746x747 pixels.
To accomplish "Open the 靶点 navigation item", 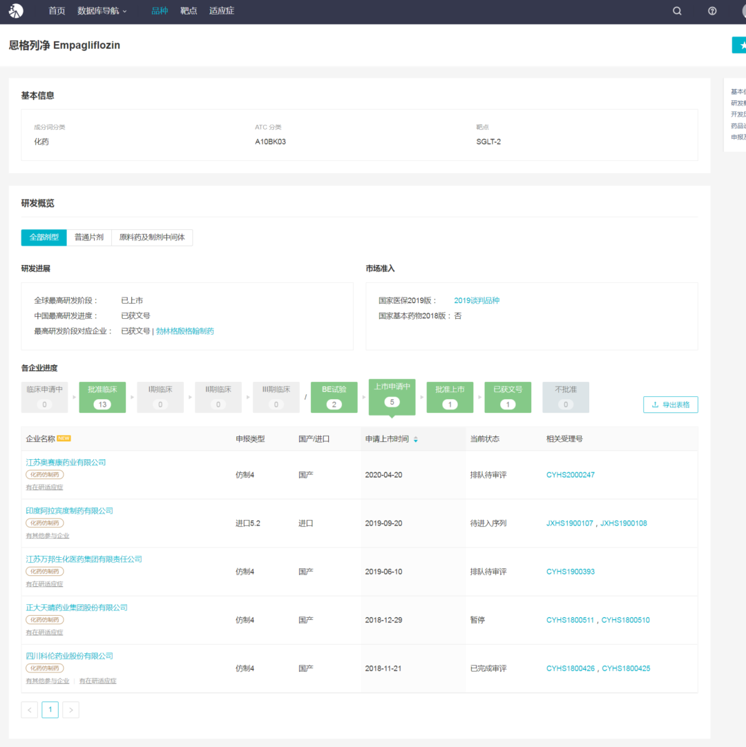I will (189, 11).
